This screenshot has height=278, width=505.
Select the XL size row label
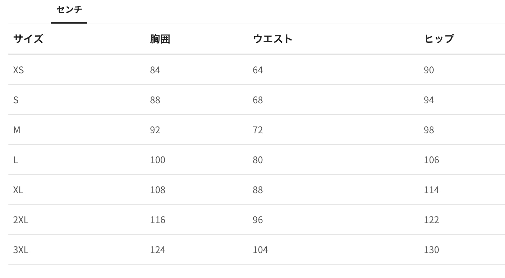(18, 190)
